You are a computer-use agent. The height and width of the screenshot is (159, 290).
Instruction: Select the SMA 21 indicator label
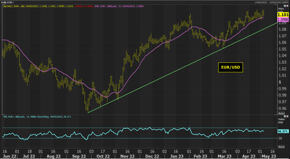pyautogui.click(x=119, y=6)
